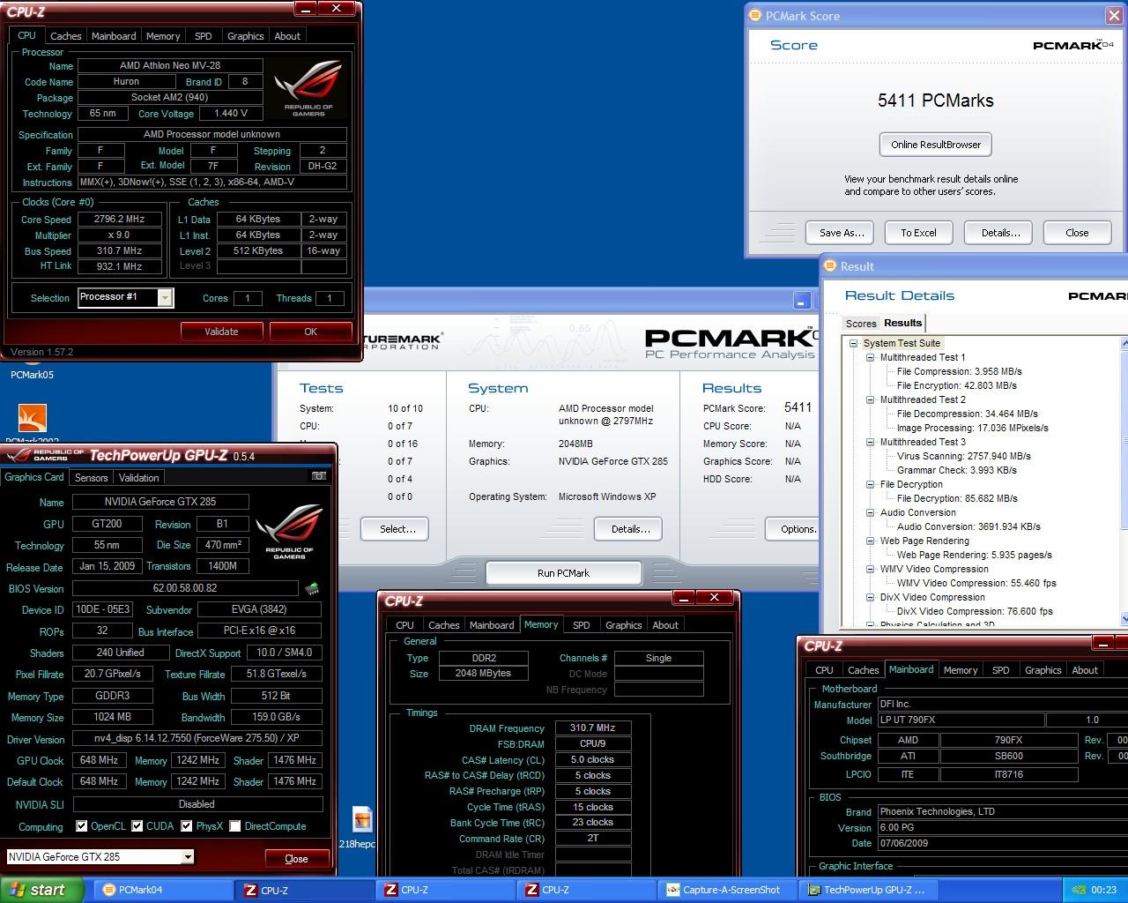Uncheck CUDA computing checkbox
This screenshot has width=1128, height=903.
[x=137, y=826]
